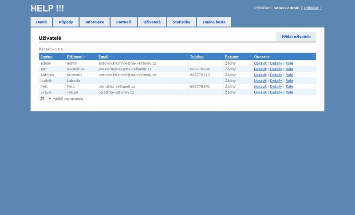The image size is (355, 215).
Task: Open Role for Jan Kocmánek
Action: (289, 69)
